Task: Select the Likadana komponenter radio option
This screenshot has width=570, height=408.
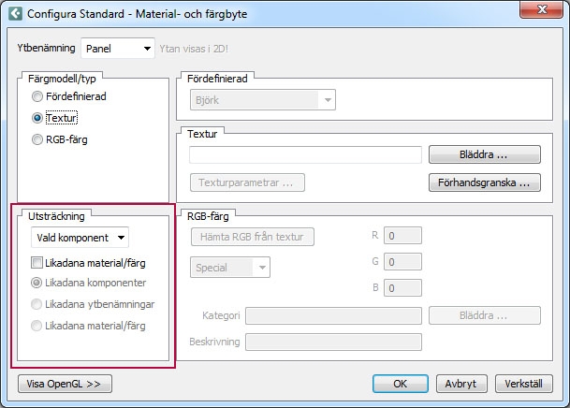Action: 37,283
